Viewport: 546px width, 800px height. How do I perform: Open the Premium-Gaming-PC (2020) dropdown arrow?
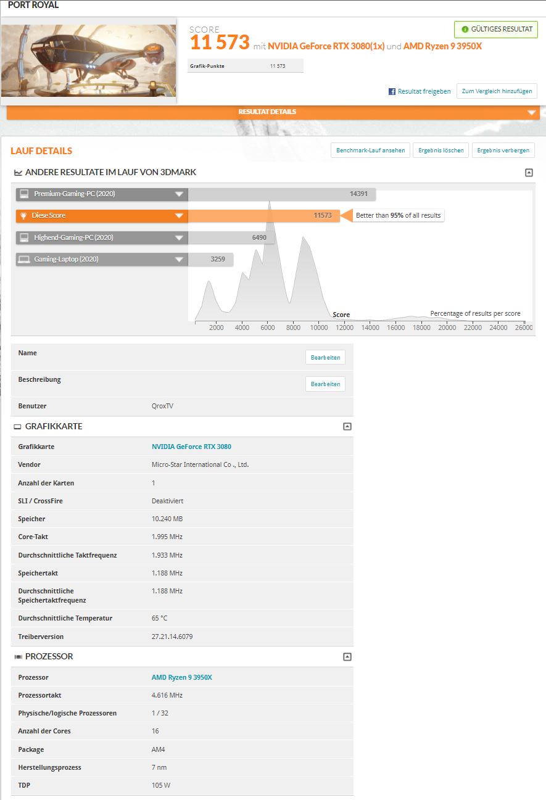pyautogui.click(x=180, y=194)
